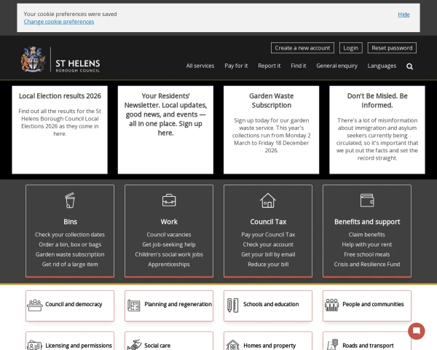Open the Bins heading link
Viewport: 437px width, 350px height.
[70, 222]
